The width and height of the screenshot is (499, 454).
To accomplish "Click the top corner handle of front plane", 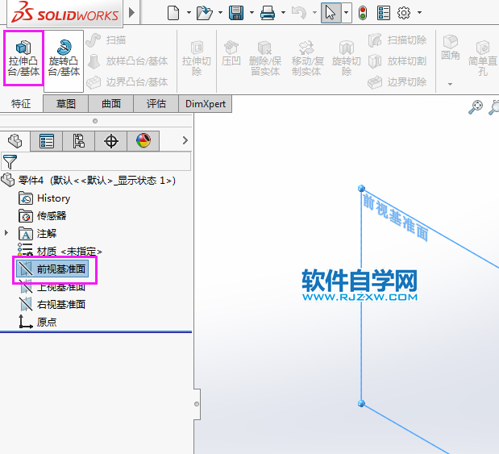I will click(x=361, y=188).
